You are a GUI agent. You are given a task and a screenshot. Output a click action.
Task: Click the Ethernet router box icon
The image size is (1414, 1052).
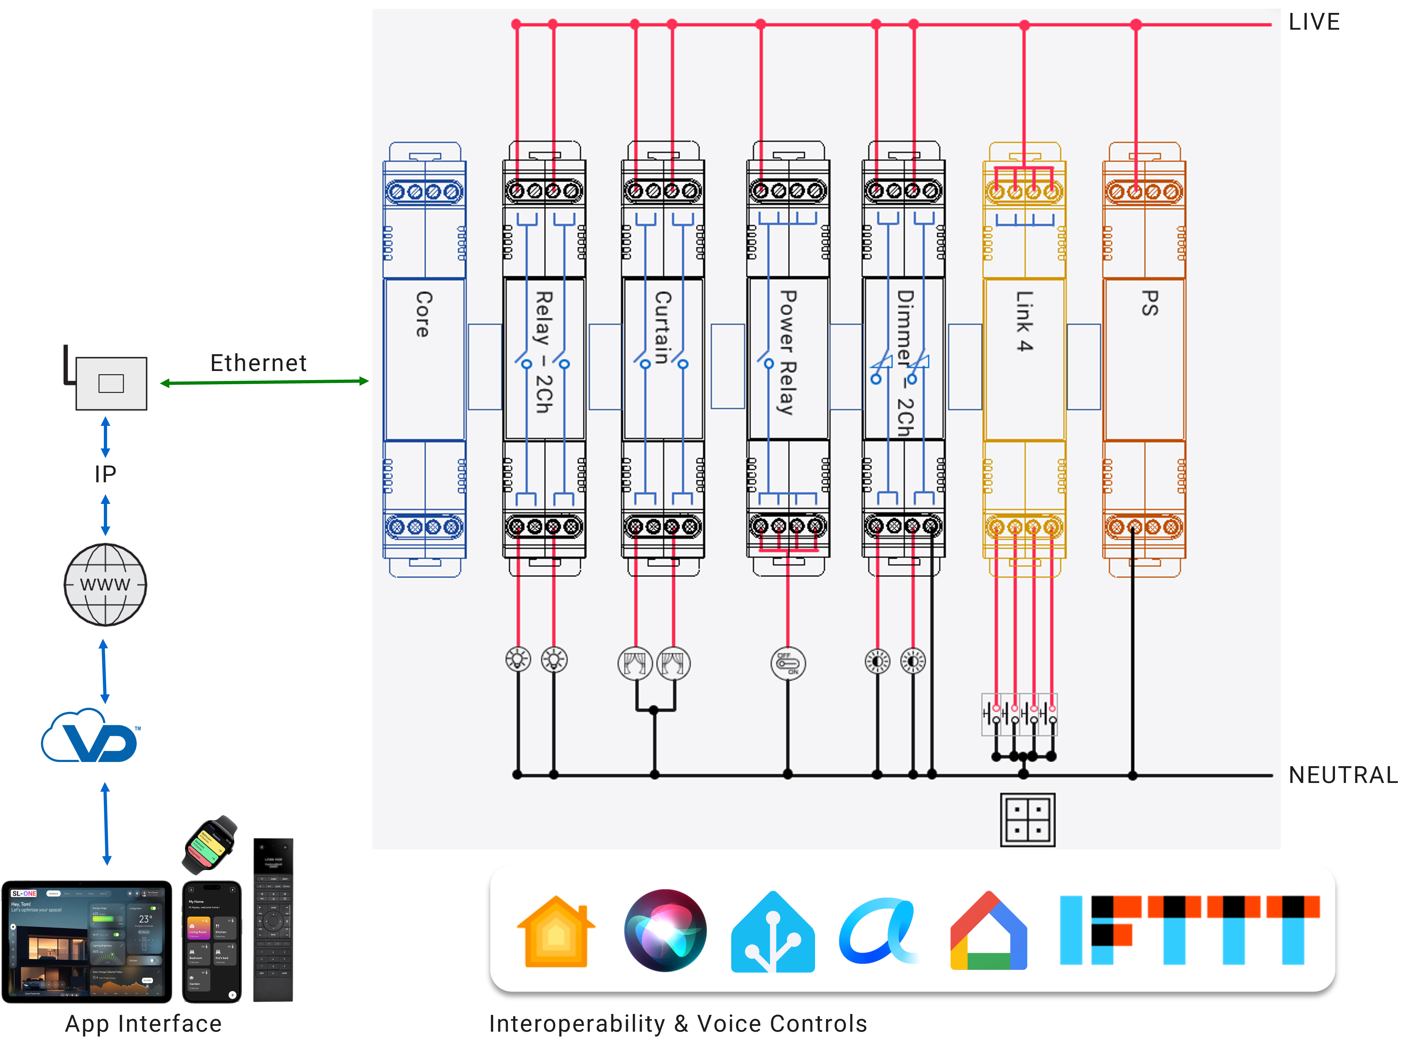[x=111, y=383]
